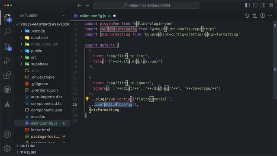The height and width of the screenshot is (156, 277).
Task: Select eslint.config.js in the file tree
Action: [x=42, y=123]
